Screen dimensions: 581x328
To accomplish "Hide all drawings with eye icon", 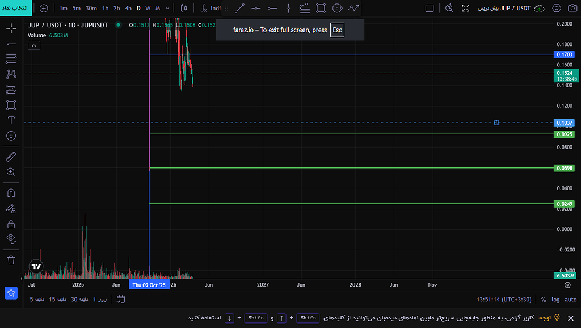I will [11, 239].
